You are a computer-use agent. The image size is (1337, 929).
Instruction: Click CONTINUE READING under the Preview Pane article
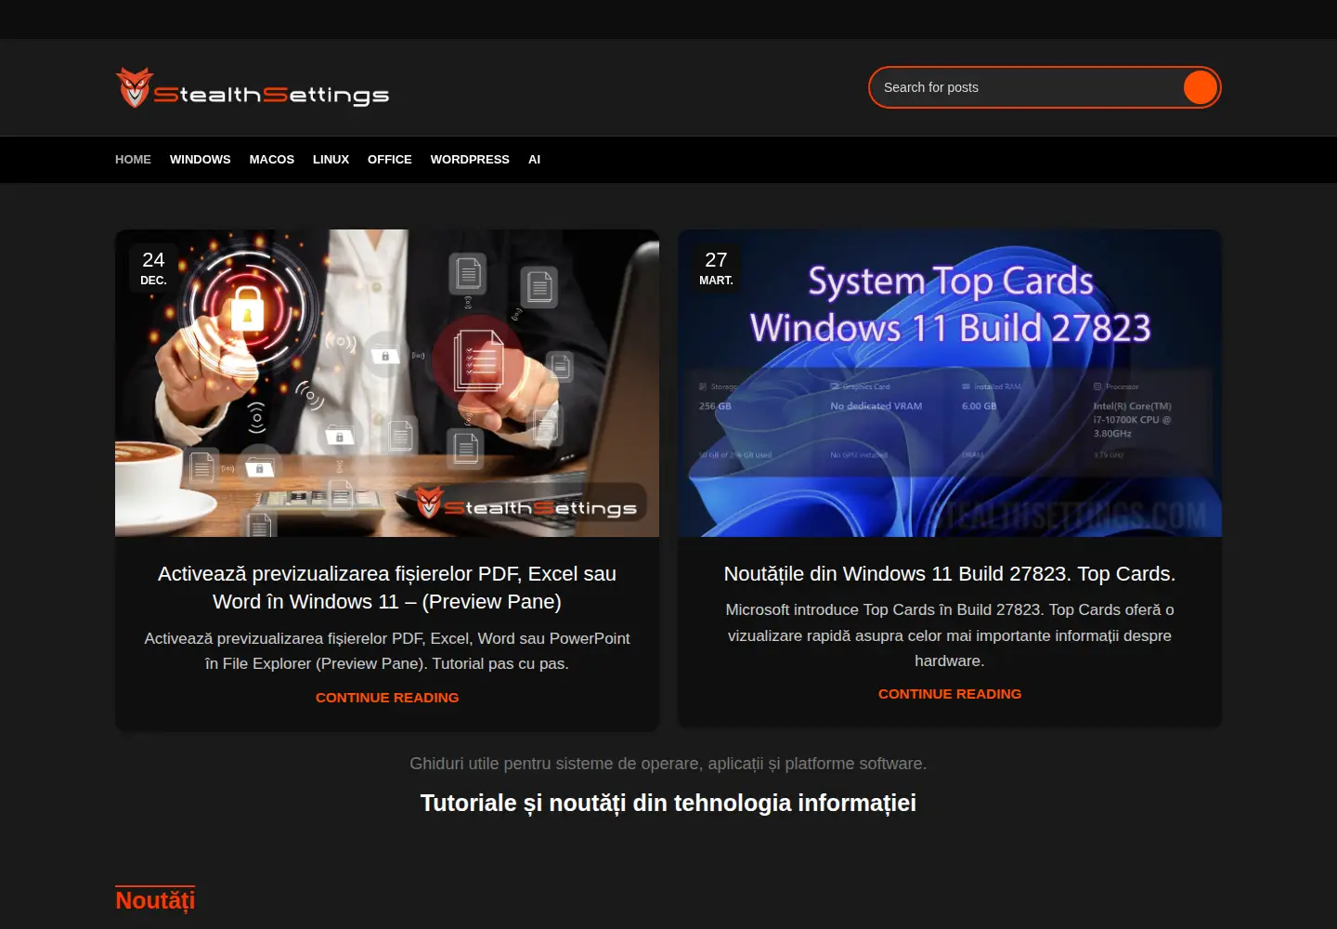point(387,698)
